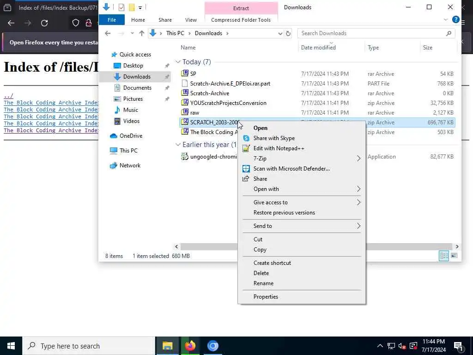The height and width of the screenshot is (355, 473).
Task: Open Properties from the context menu
Action: [266, 297]
